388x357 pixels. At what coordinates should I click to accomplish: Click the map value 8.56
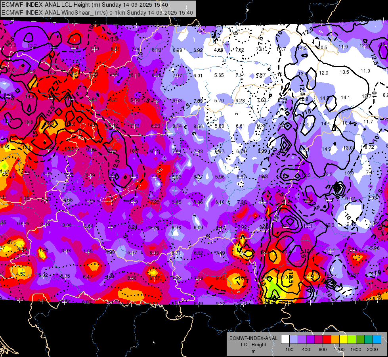tap(198, 127)
